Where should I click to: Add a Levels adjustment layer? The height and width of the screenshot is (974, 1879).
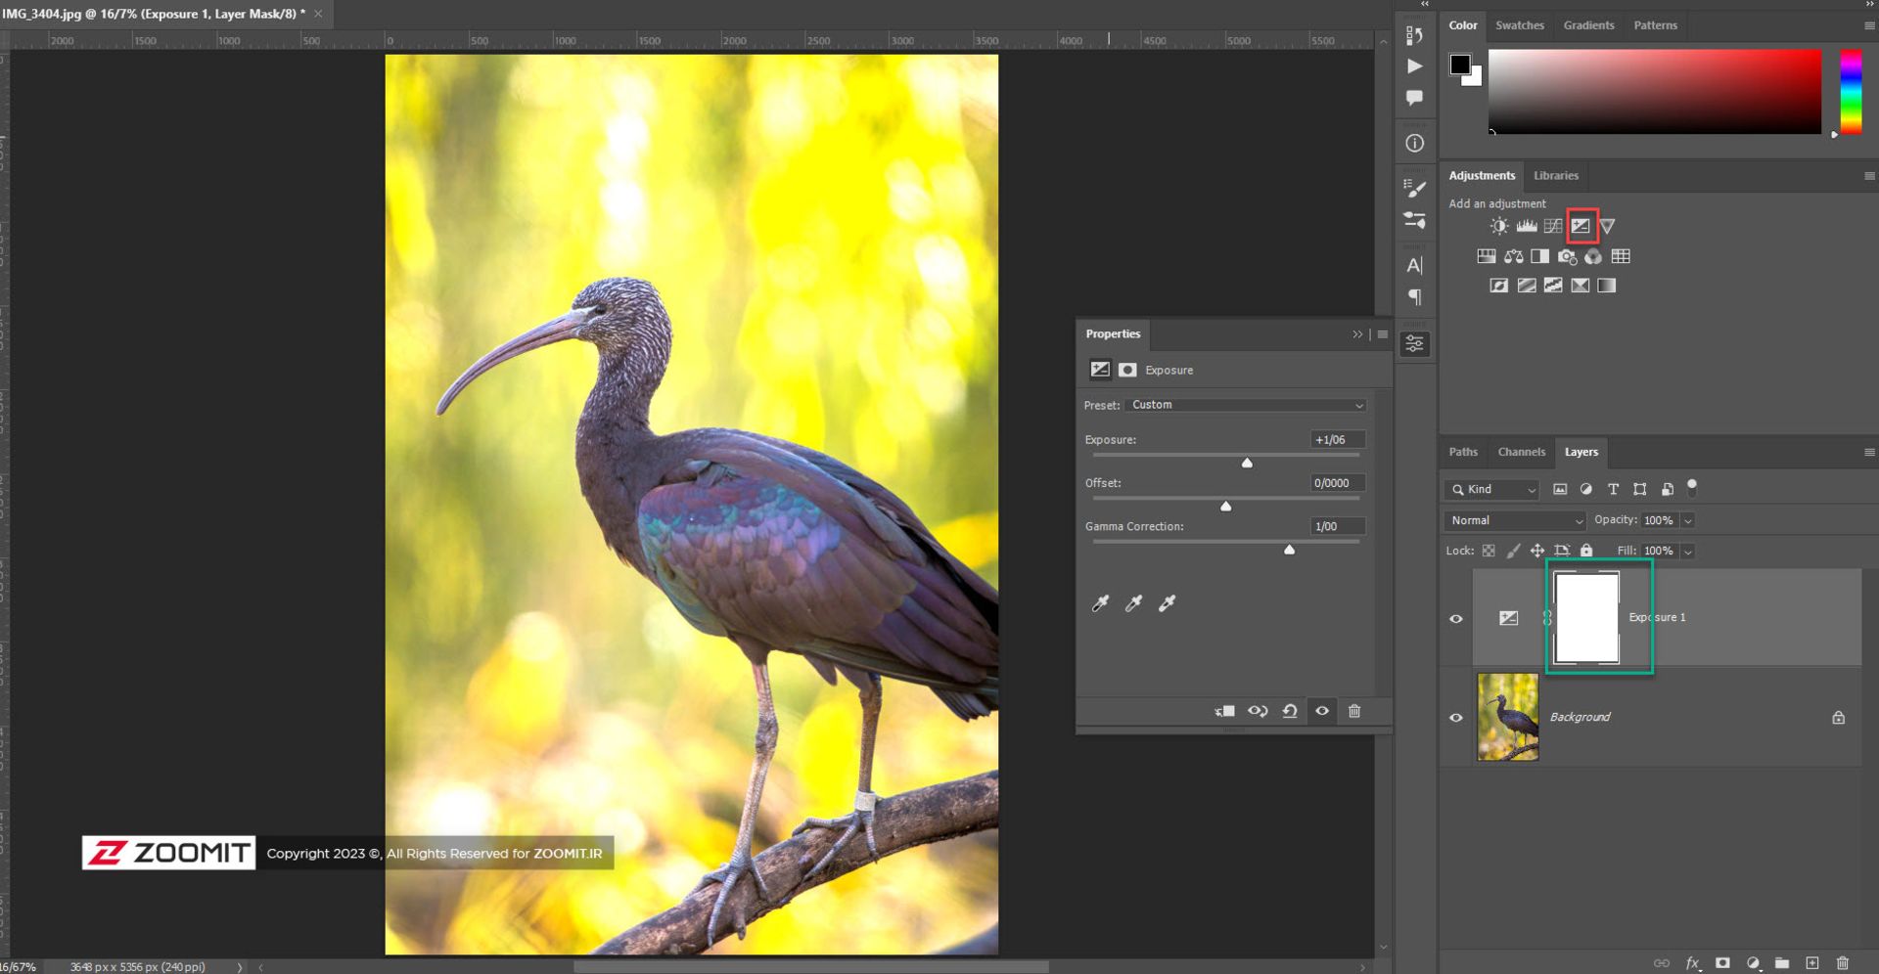[1526, 226]
